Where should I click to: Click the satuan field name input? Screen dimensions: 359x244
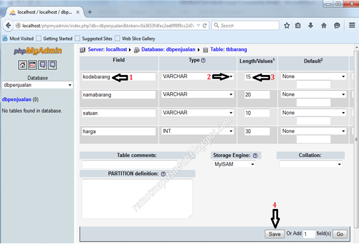click(119, 113)
